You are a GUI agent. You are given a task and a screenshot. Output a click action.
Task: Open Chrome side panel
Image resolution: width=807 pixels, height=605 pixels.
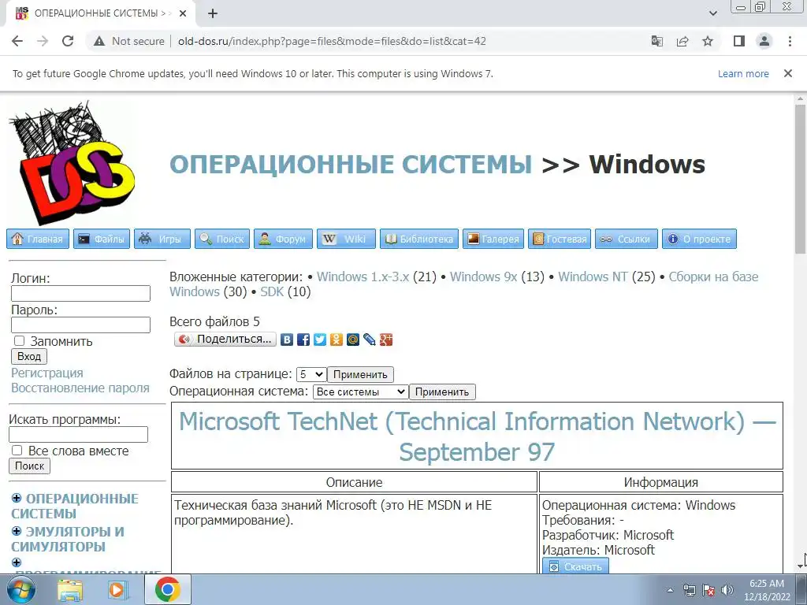click(x=739, y=41)
